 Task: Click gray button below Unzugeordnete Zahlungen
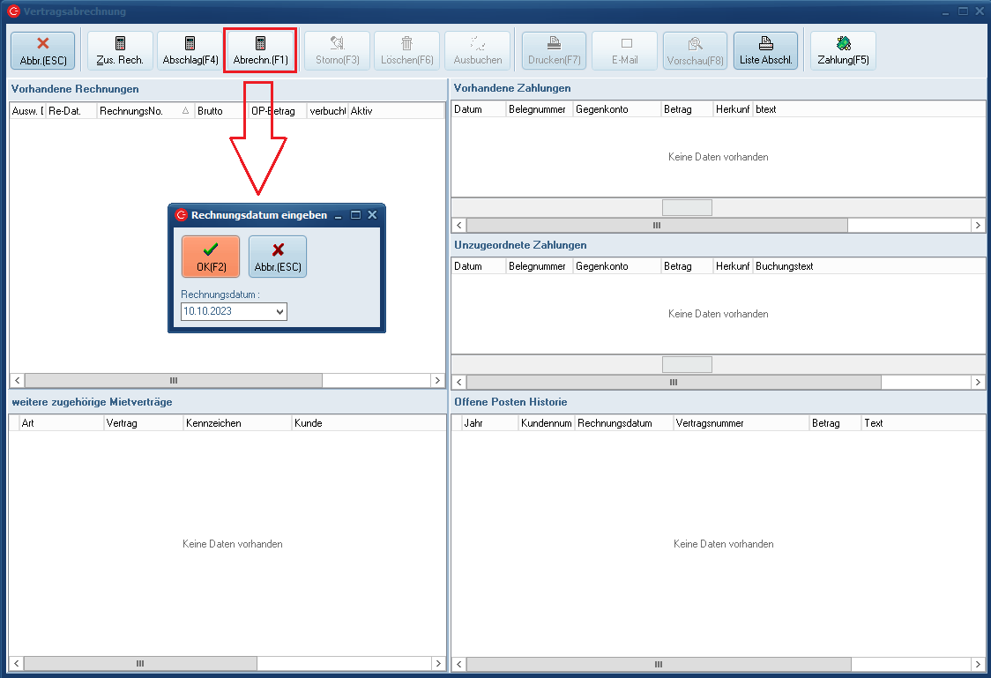(x=687, y=365)
